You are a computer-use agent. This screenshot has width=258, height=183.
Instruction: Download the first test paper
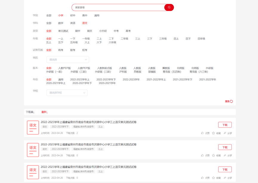225,125
